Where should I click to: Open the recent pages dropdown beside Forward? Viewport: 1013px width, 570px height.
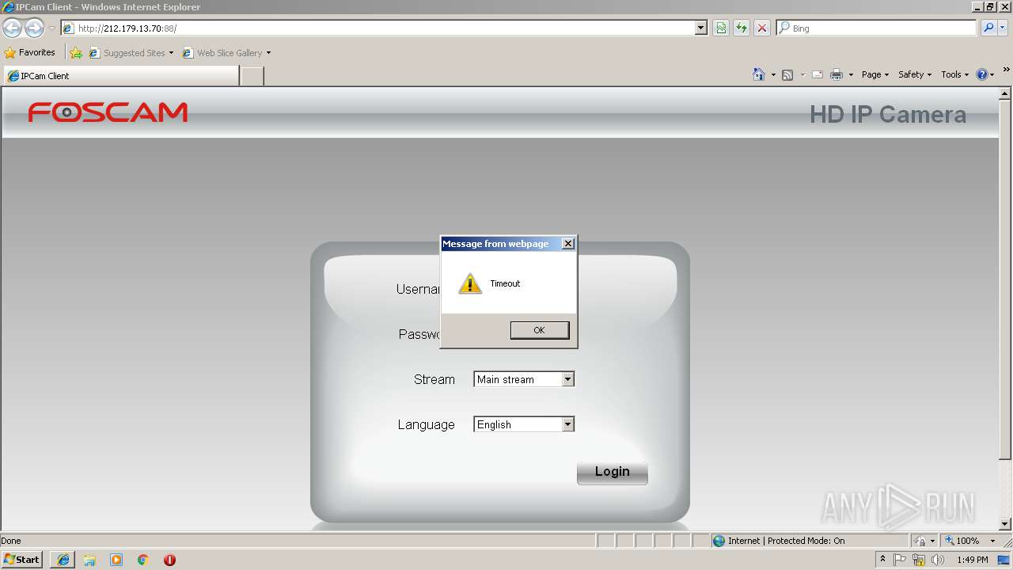51,28
